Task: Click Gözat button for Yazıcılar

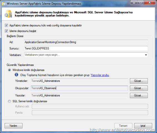Action: 139,95
